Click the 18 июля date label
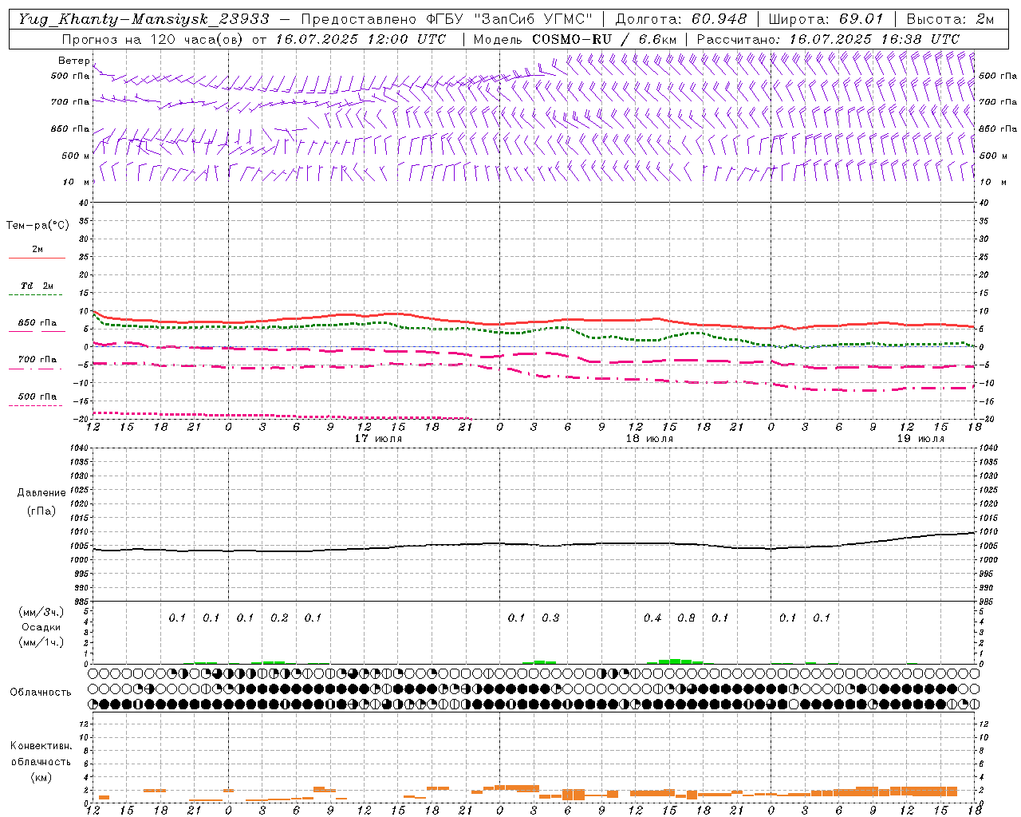The width and height of the screenshot is (1021, 817). tap(649, 439)
